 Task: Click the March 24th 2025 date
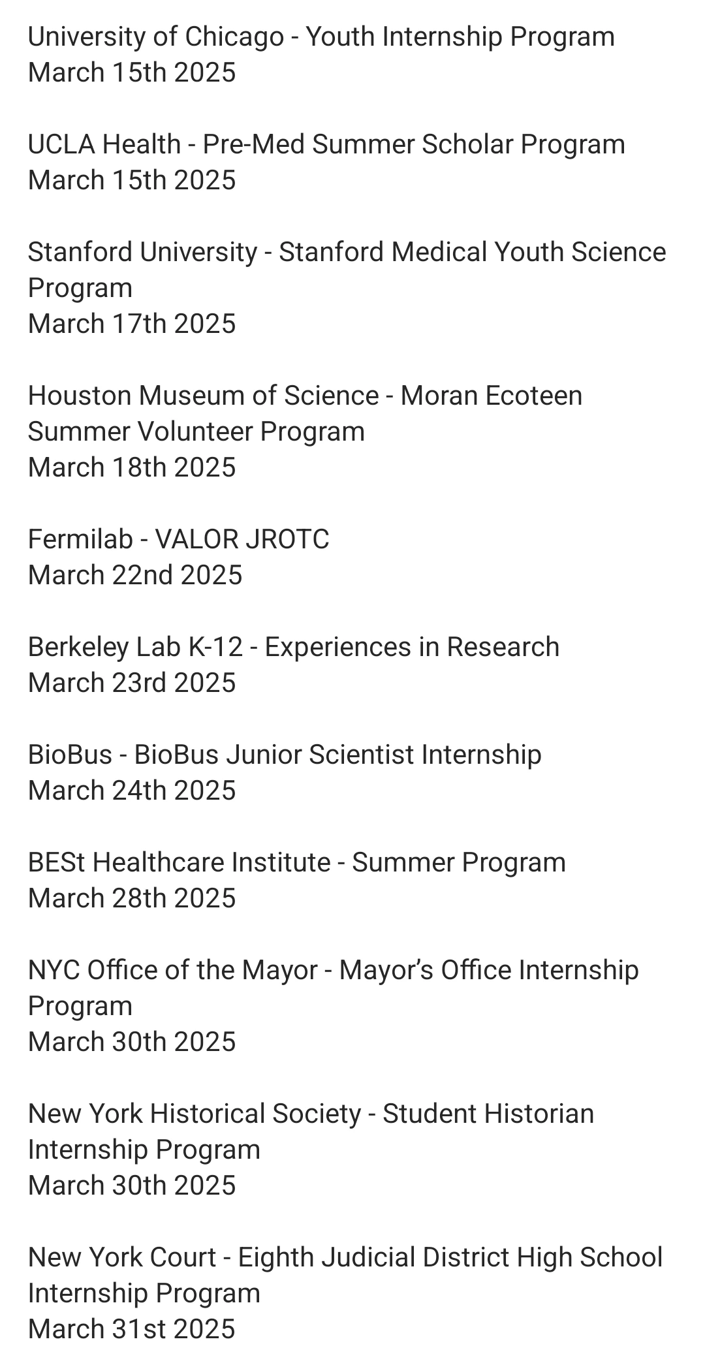(x=132, y=791)
